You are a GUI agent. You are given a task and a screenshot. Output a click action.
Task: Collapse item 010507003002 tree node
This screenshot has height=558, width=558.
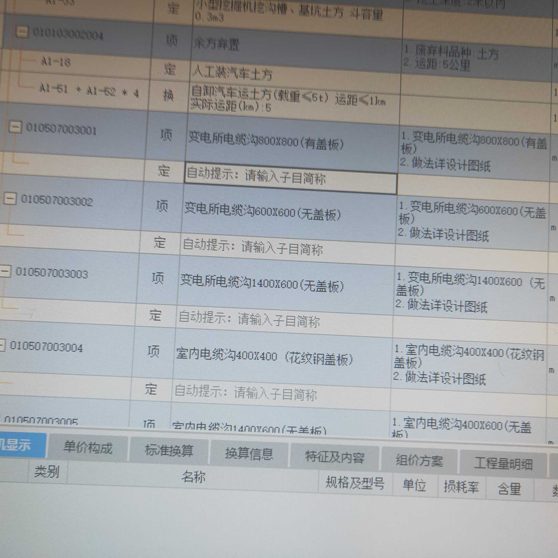[9, 199]
